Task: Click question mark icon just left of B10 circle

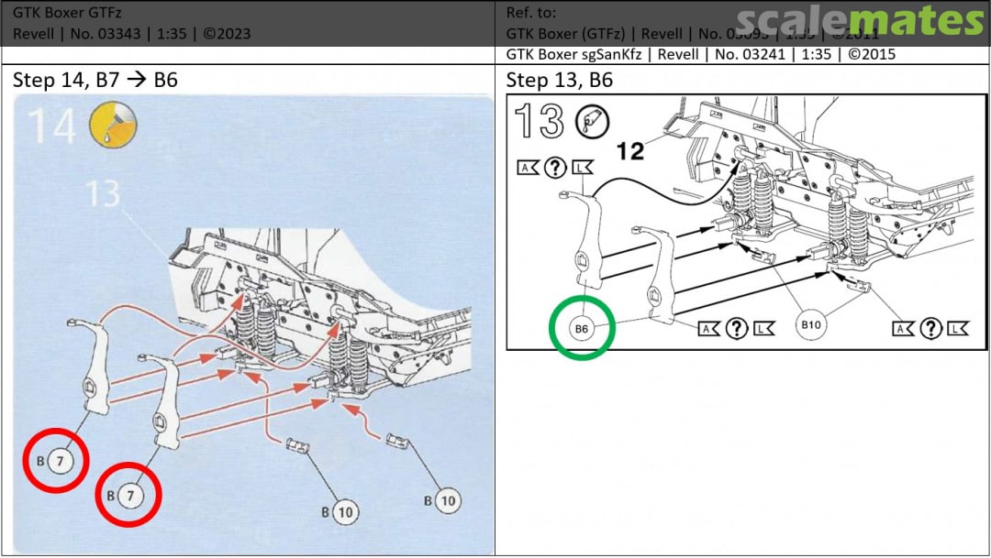Action: pyautogui.click(x=736, y=328)
